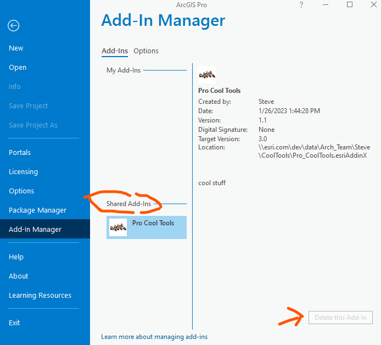Open the New project page
Image resolution: width=381 pixels, height=345 pixels.
coord(16,48)
